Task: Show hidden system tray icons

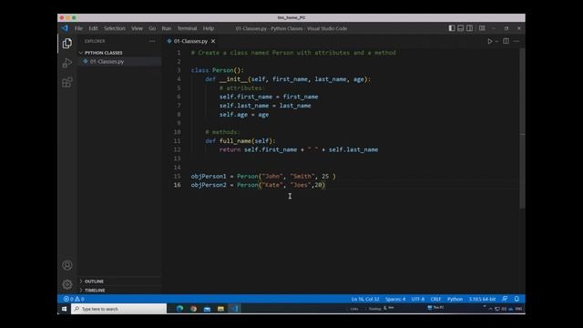Action: click(490, 309)
